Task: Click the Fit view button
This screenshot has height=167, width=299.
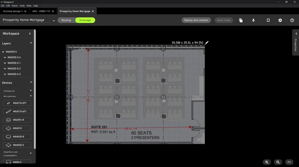Action: point(289,162)
